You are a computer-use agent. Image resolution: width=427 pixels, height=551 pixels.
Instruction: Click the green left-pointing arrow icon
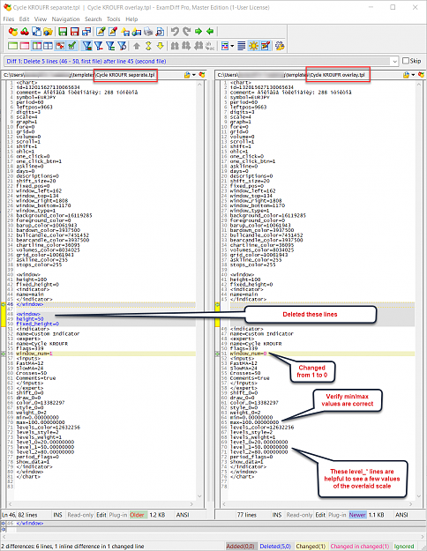click(x=210, y=32)
